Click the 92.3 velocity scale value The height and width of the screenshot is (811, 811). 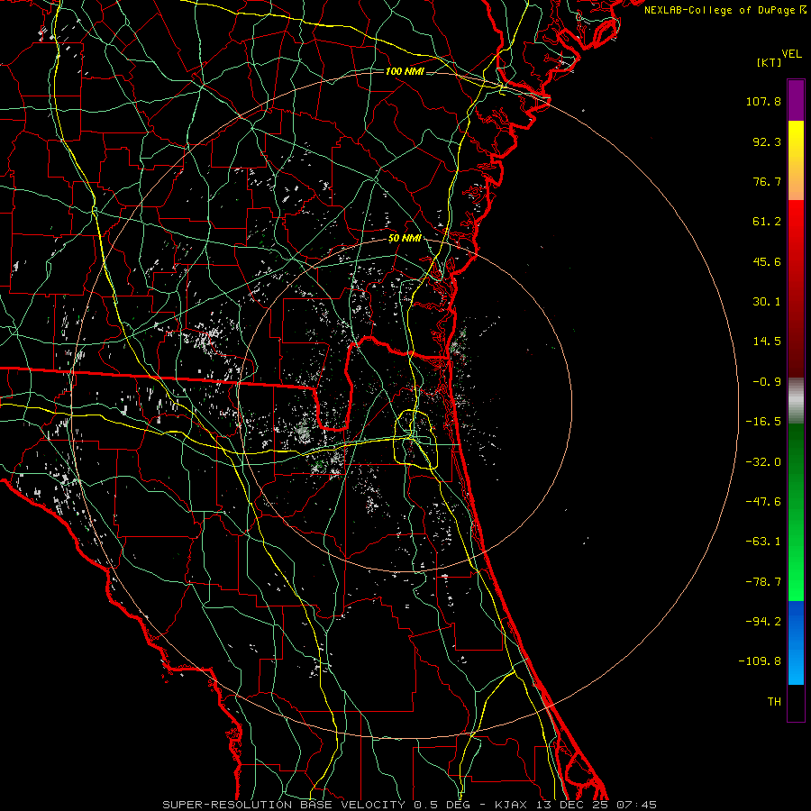767,141
